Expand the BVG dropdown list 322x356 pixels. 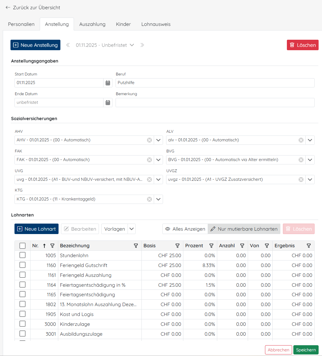tap(310, 160)
